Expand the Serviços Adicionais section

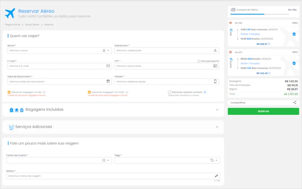[217, 127]
